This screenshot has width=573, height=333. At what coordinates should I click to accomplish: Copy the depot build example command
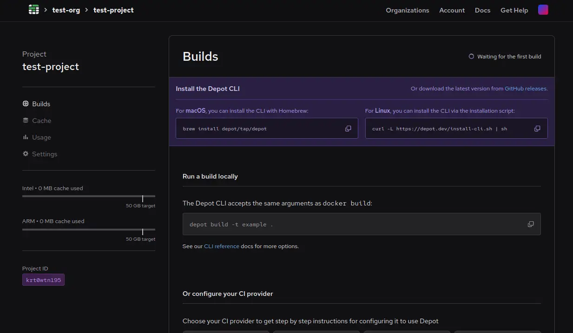tap(531, 224)
